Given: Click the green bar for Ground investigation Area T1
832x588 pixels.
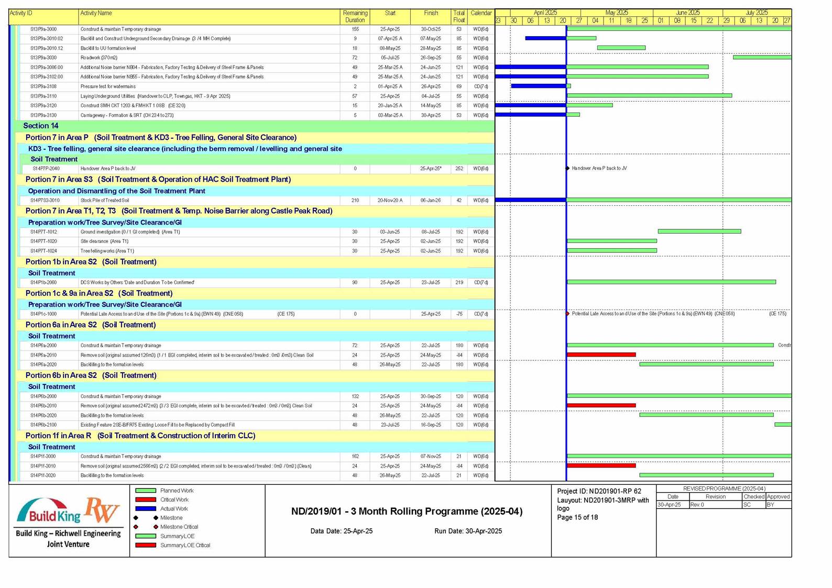Looking at the screenshot, I should point(699,231).
